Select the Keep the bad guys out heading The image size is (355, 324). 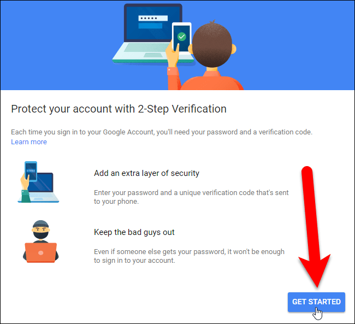(134, 232)
